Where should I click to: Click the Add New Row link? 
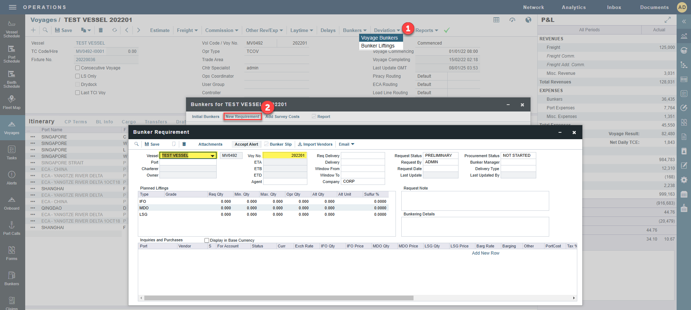click(x=485, y=253)
